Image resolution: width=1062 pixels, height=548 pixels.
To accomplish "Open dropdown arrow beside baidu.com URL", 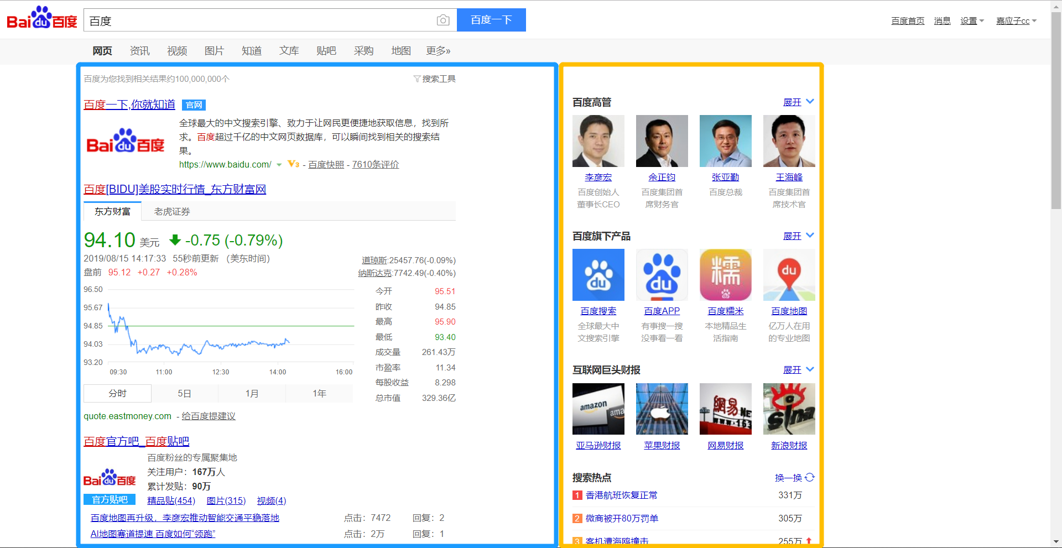I will [x=279, y=165].
